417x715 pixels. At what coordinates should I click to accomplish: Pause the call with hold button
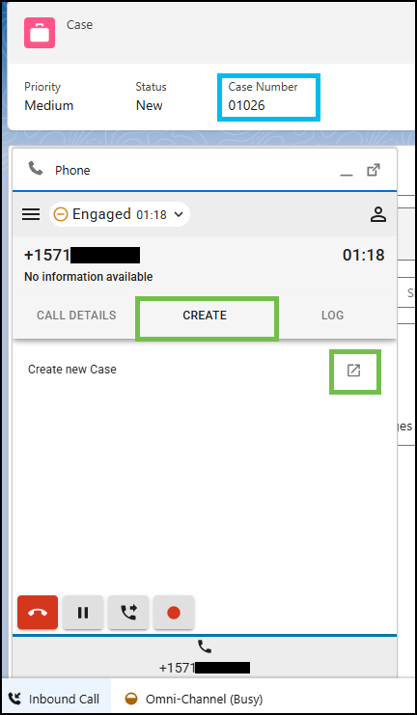(83, 613)
